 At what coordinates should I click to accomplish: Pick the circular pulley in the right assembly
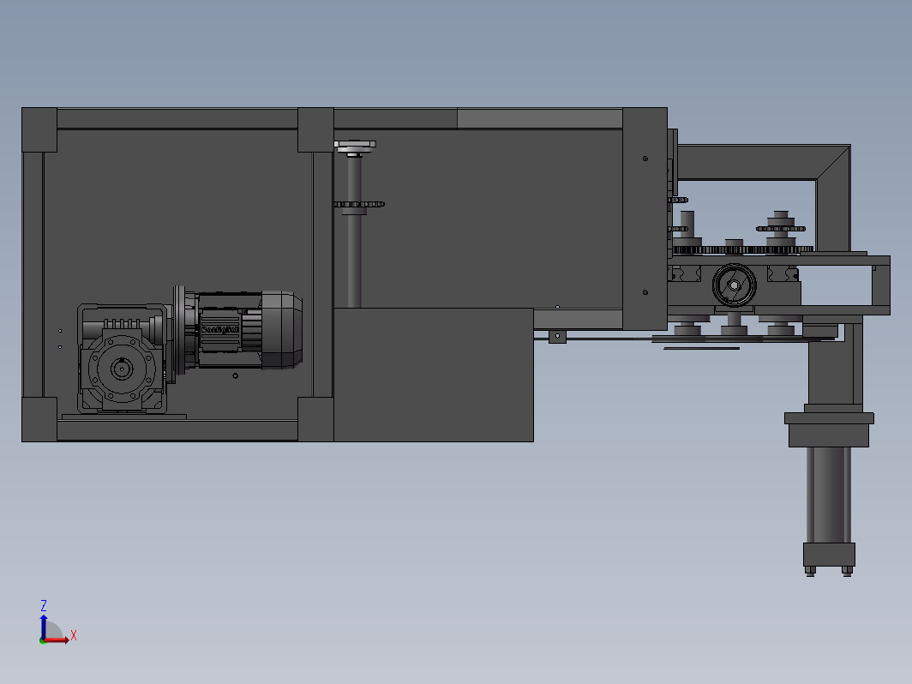(734, 285)
